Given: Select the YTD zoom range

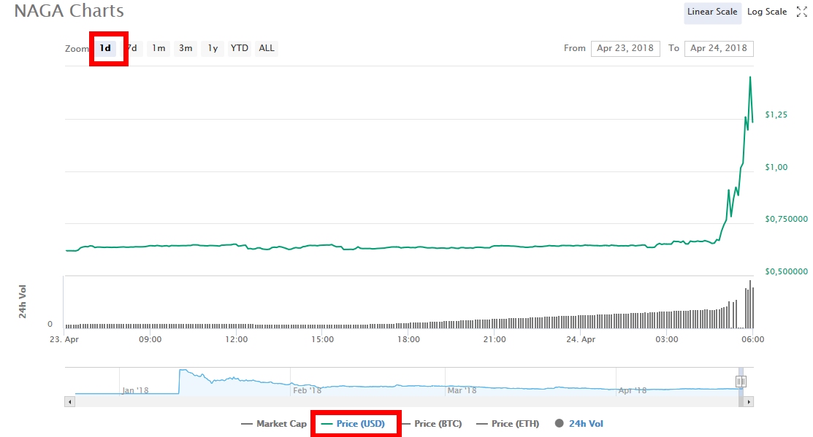Looking at the screenshot, I should [240, 48].
